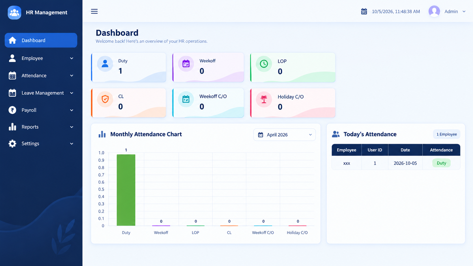Expand the Leave Management chevron

click(x=72, y=93)
